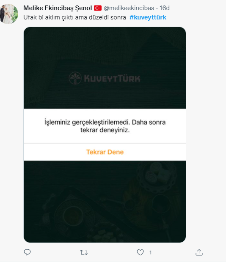
Task: Retweet this post using the arrows icon
Action: (x=84, y=252)
